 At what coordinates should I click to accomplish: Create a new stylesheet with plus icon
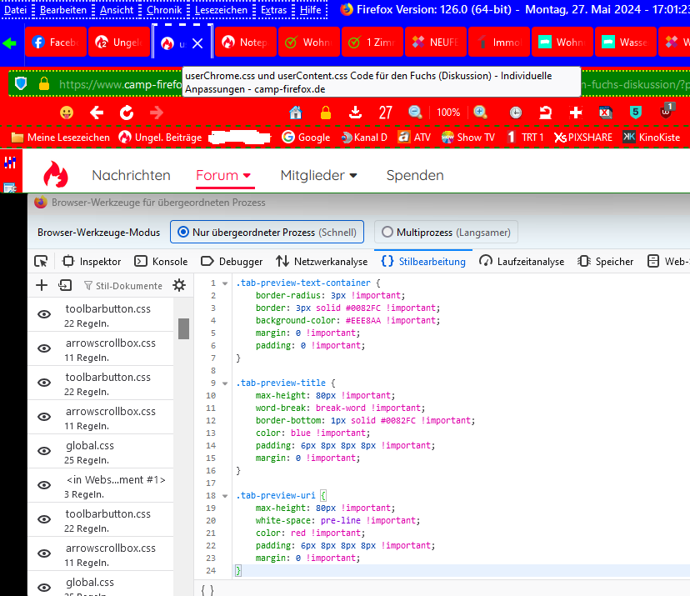point(42,285)
